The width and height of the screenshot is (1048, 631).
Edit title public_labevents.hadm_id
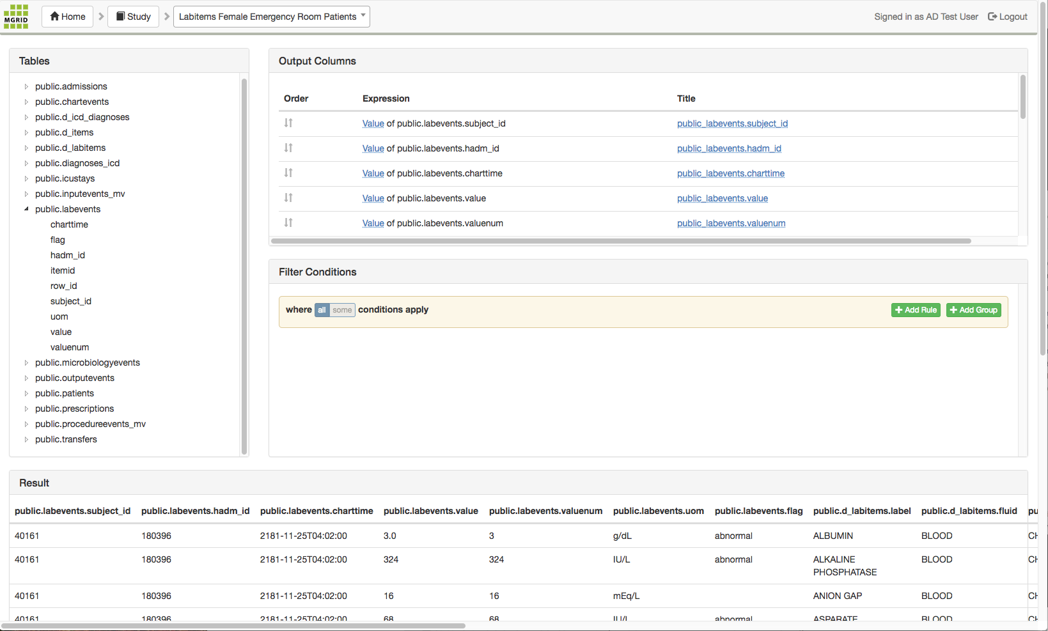point(729,148)
